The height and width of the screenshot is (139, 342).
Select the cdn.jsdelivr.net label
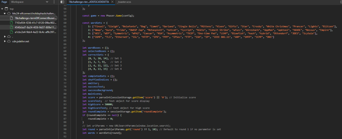pos(21,41)
